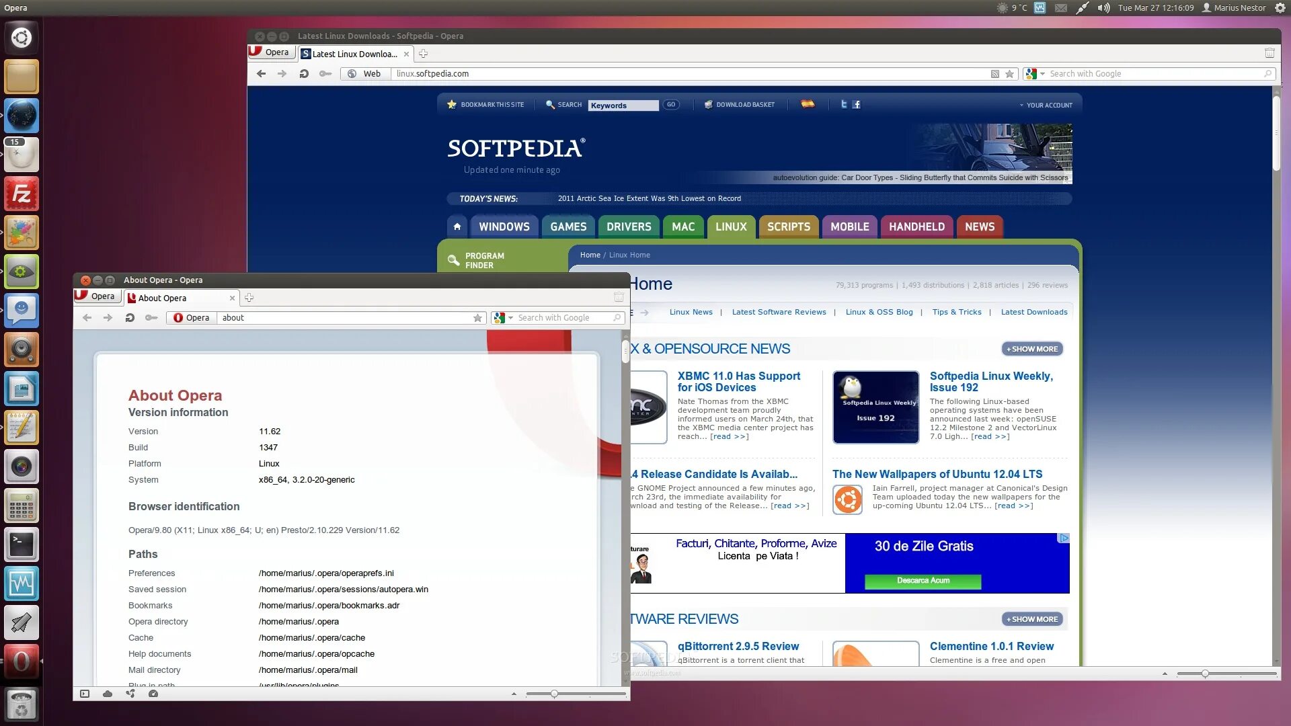The height and width of the screenshot is (726, 1291).
Task: Expand YOUR ACCOUNT dropdown on Softpedia
Action: (x=1046, y=106)
